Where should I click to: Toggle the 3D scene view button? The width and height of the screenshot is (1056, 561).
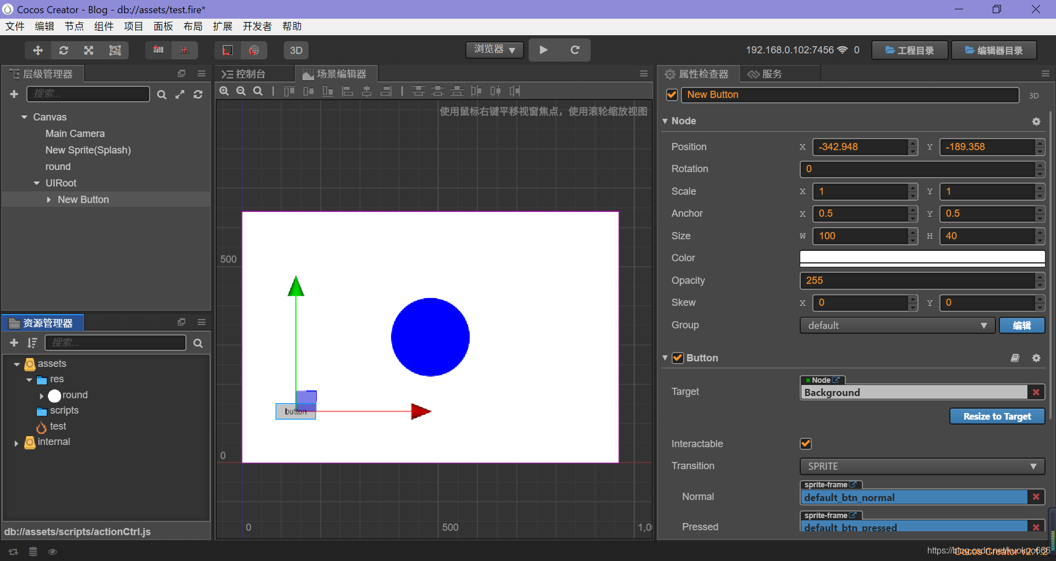(296, 50)
